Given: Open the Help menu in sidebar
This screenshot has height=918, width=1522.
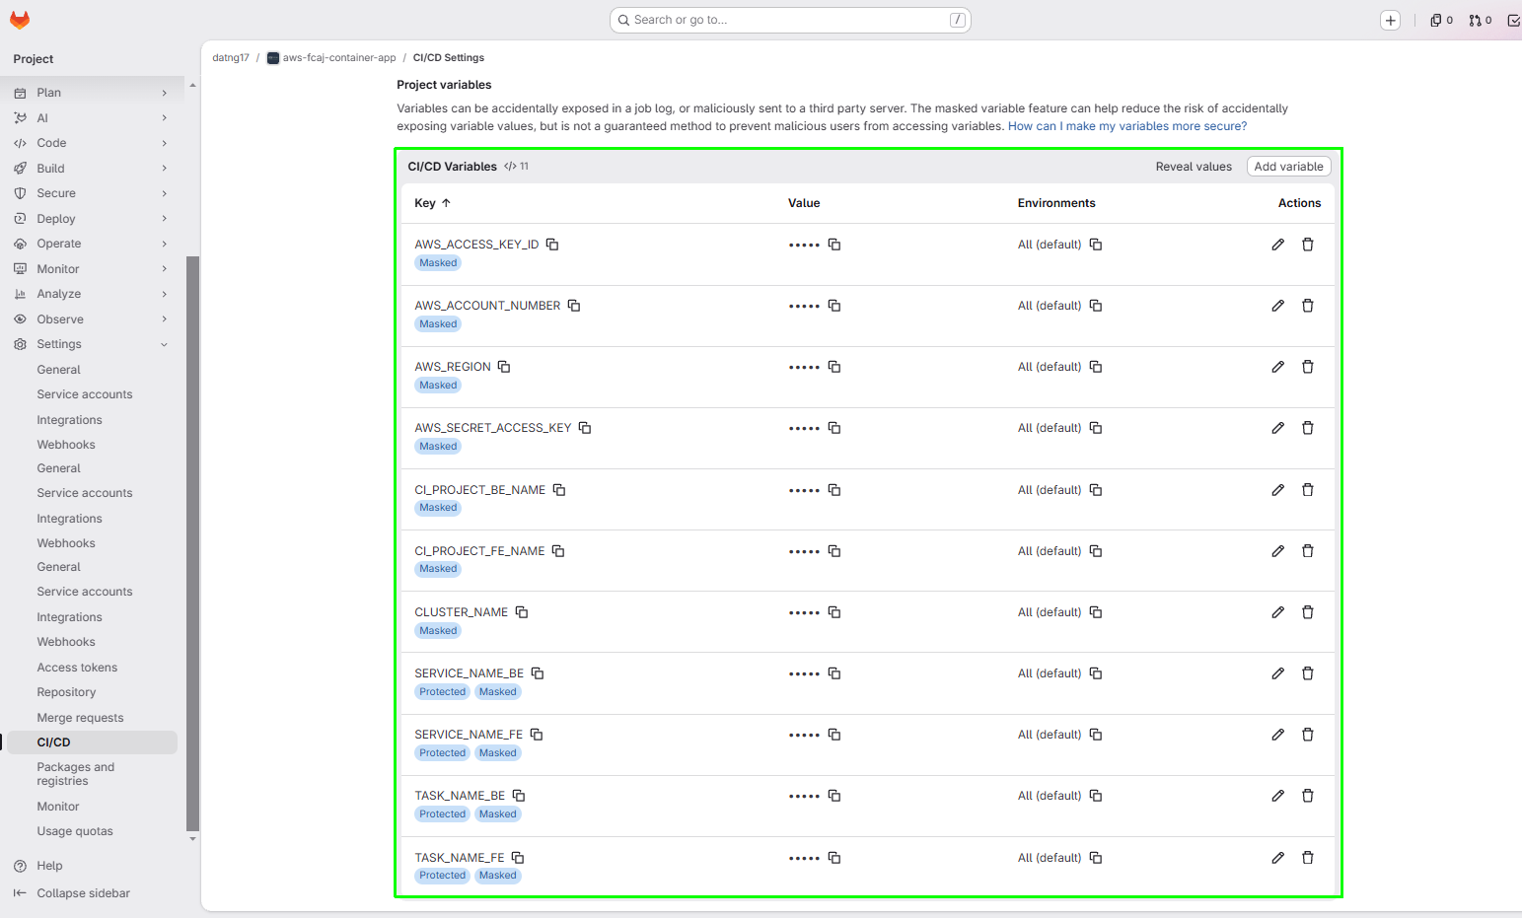Looking at the screenshot, I should [39, 866].
